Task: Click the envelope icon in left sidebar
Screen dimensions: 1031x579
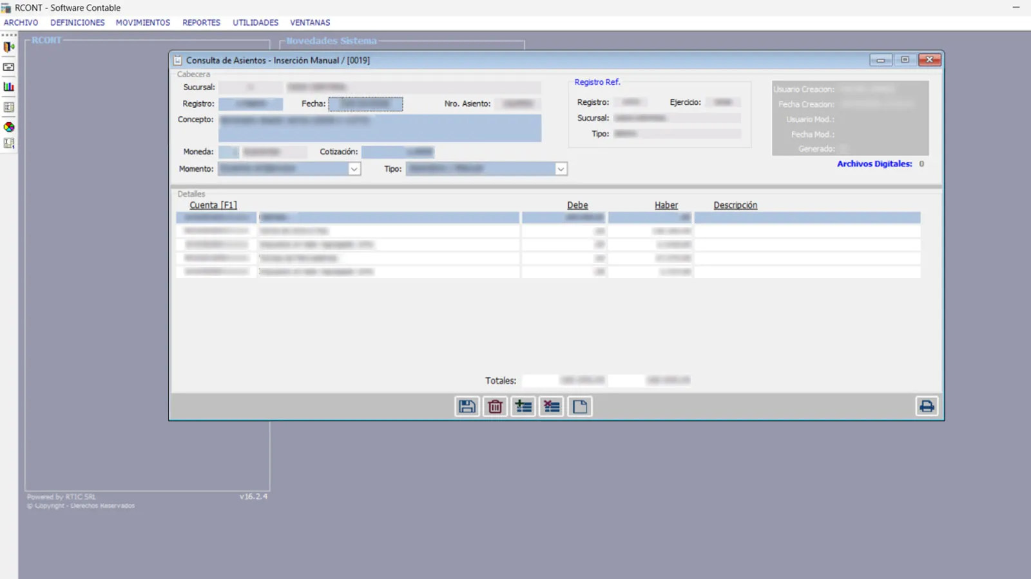Action: click(9, 67)
